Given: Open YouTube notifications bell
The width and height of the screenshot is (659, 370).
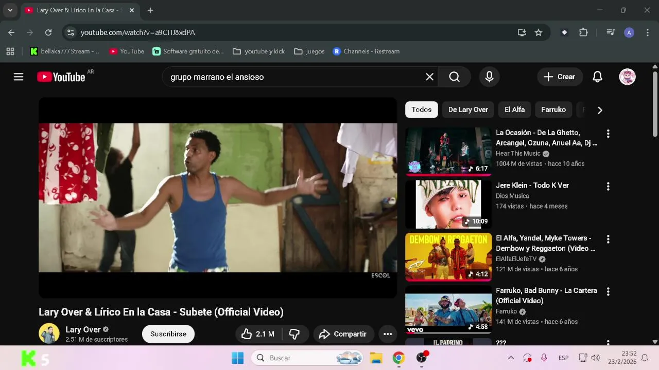Looking at the screenshot, I should [597, 77].
